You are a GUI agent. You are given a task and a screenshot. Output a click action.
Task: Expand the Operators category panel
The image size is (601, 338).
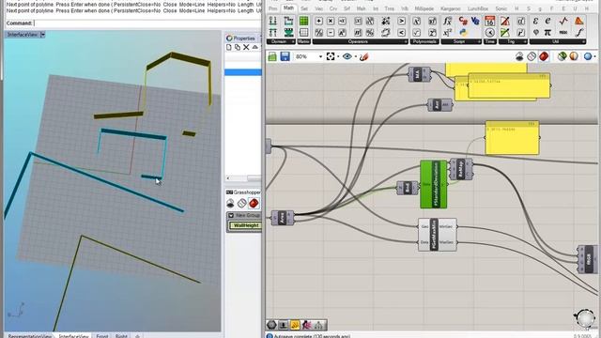360,41
